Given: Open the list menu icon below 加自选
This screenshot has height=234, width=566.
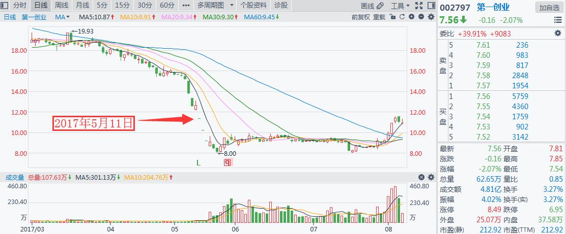Looking at the screenshot, I should coord(558,20).
